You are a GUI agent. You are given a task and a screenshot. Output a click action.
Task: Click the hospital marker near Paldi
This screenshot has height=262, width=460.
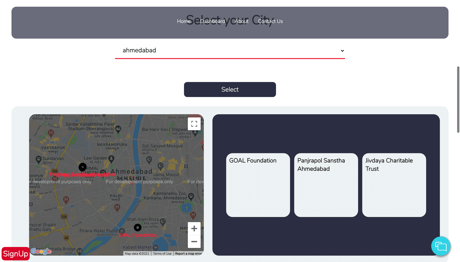tap(117, 207)
